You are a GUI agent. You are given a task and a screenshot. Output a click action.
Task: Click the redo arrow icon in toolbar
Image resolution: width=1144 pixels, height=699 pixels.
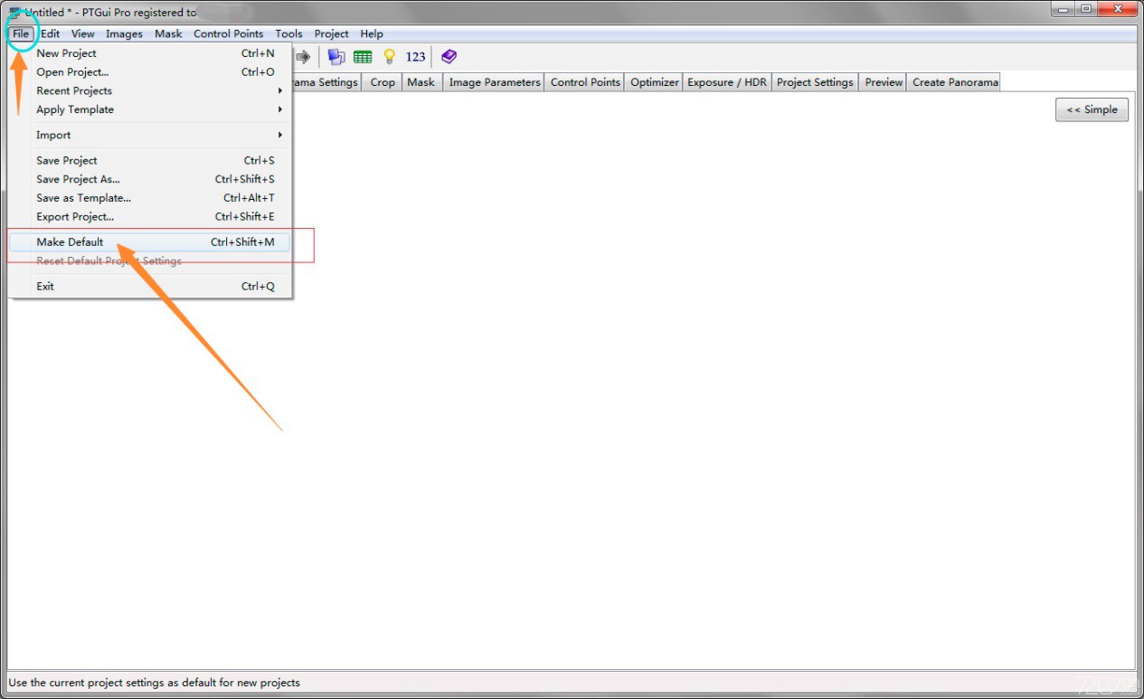303,57
